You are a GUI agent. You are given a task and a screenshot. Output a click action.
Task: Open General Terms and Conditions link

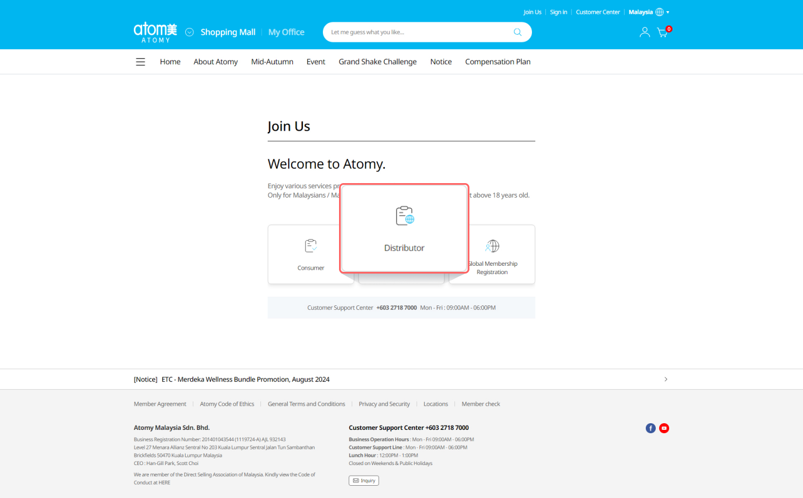[306, 404]
